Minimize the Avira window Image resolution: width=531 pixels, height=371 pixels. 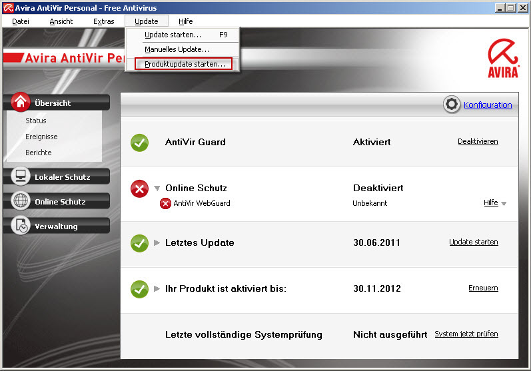[x=500, y=8]
